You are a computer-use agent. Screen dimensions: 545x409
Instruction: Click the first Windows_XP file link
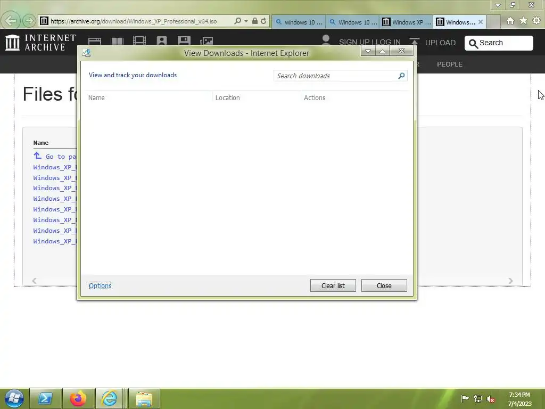click(55, 167)
